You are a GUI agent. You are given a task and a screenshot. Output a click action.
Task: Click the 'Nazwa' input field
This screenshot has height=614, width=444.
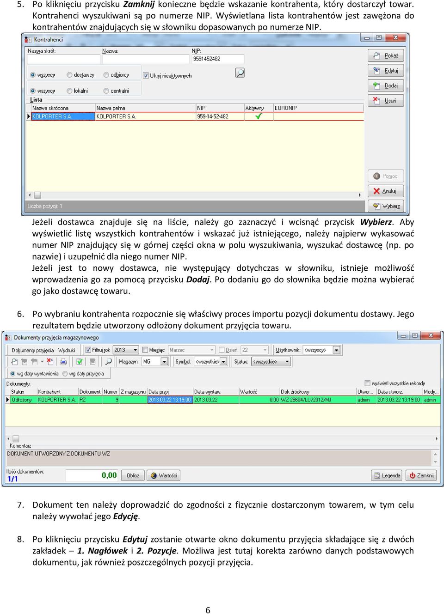[x=146, y=59]
